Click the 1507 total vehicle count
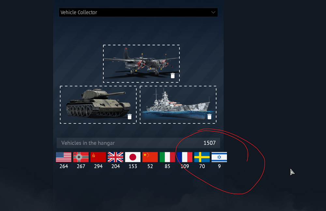This screenshot has height=211, width=326. pos(209,143)
